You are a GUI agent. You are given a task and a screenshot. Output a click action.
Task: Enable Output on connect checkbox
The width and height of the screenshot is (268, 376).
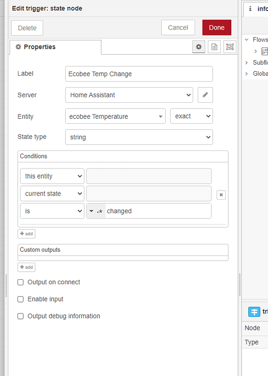21,282
